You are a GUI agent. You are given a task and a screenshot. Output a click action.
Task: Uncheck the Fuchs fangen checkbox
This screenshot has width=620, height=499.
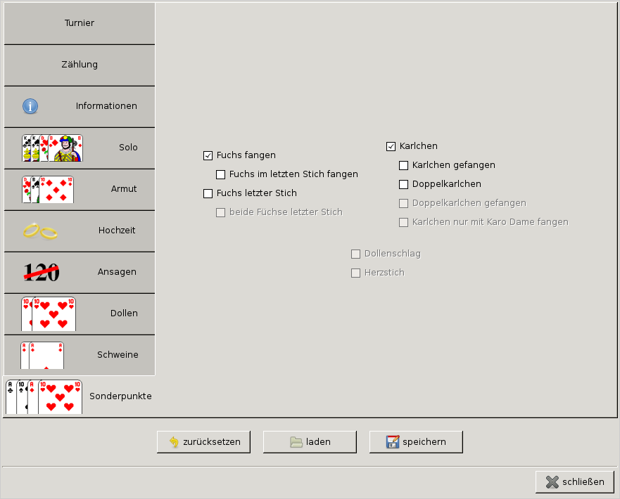208,155
